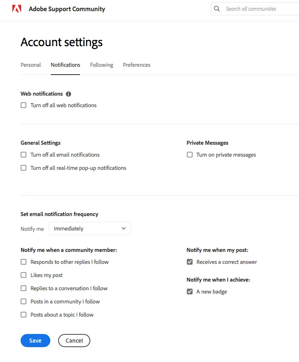This screenshot has width=299, height=362.
Task: Check Responds to other replies I follow
Action: click(24, 262)
